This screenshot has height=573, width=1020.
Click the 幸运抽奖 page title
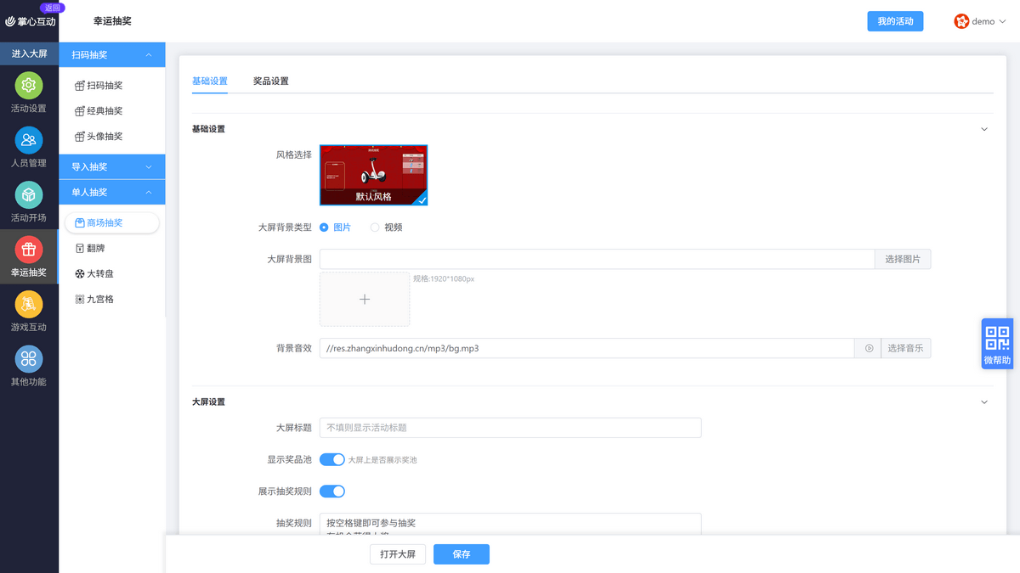point(112,21)
